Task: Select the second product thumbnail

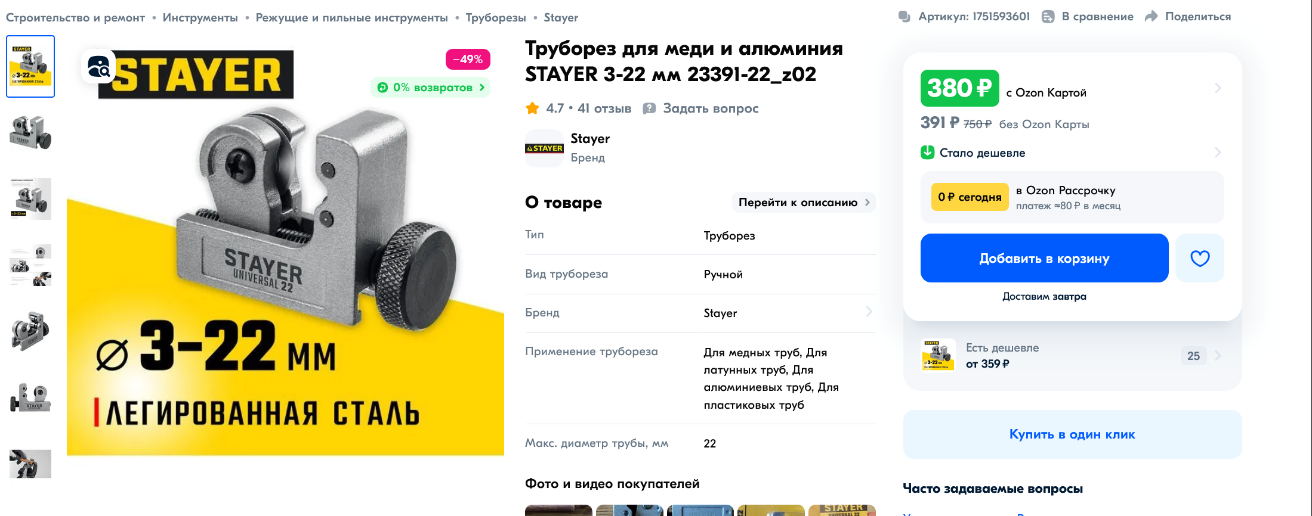Action: 30,132
